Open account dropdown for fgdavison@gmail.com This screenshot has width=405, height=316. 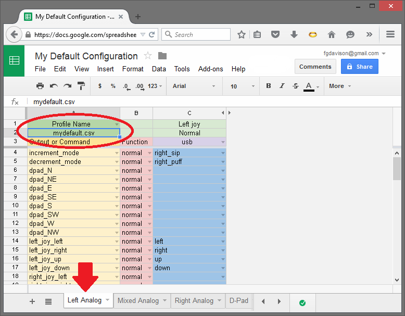click(384, 54)
